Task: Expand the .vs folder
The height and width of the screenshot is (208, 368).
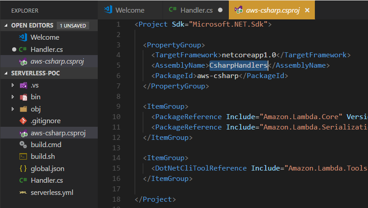Action: point(13,85)
